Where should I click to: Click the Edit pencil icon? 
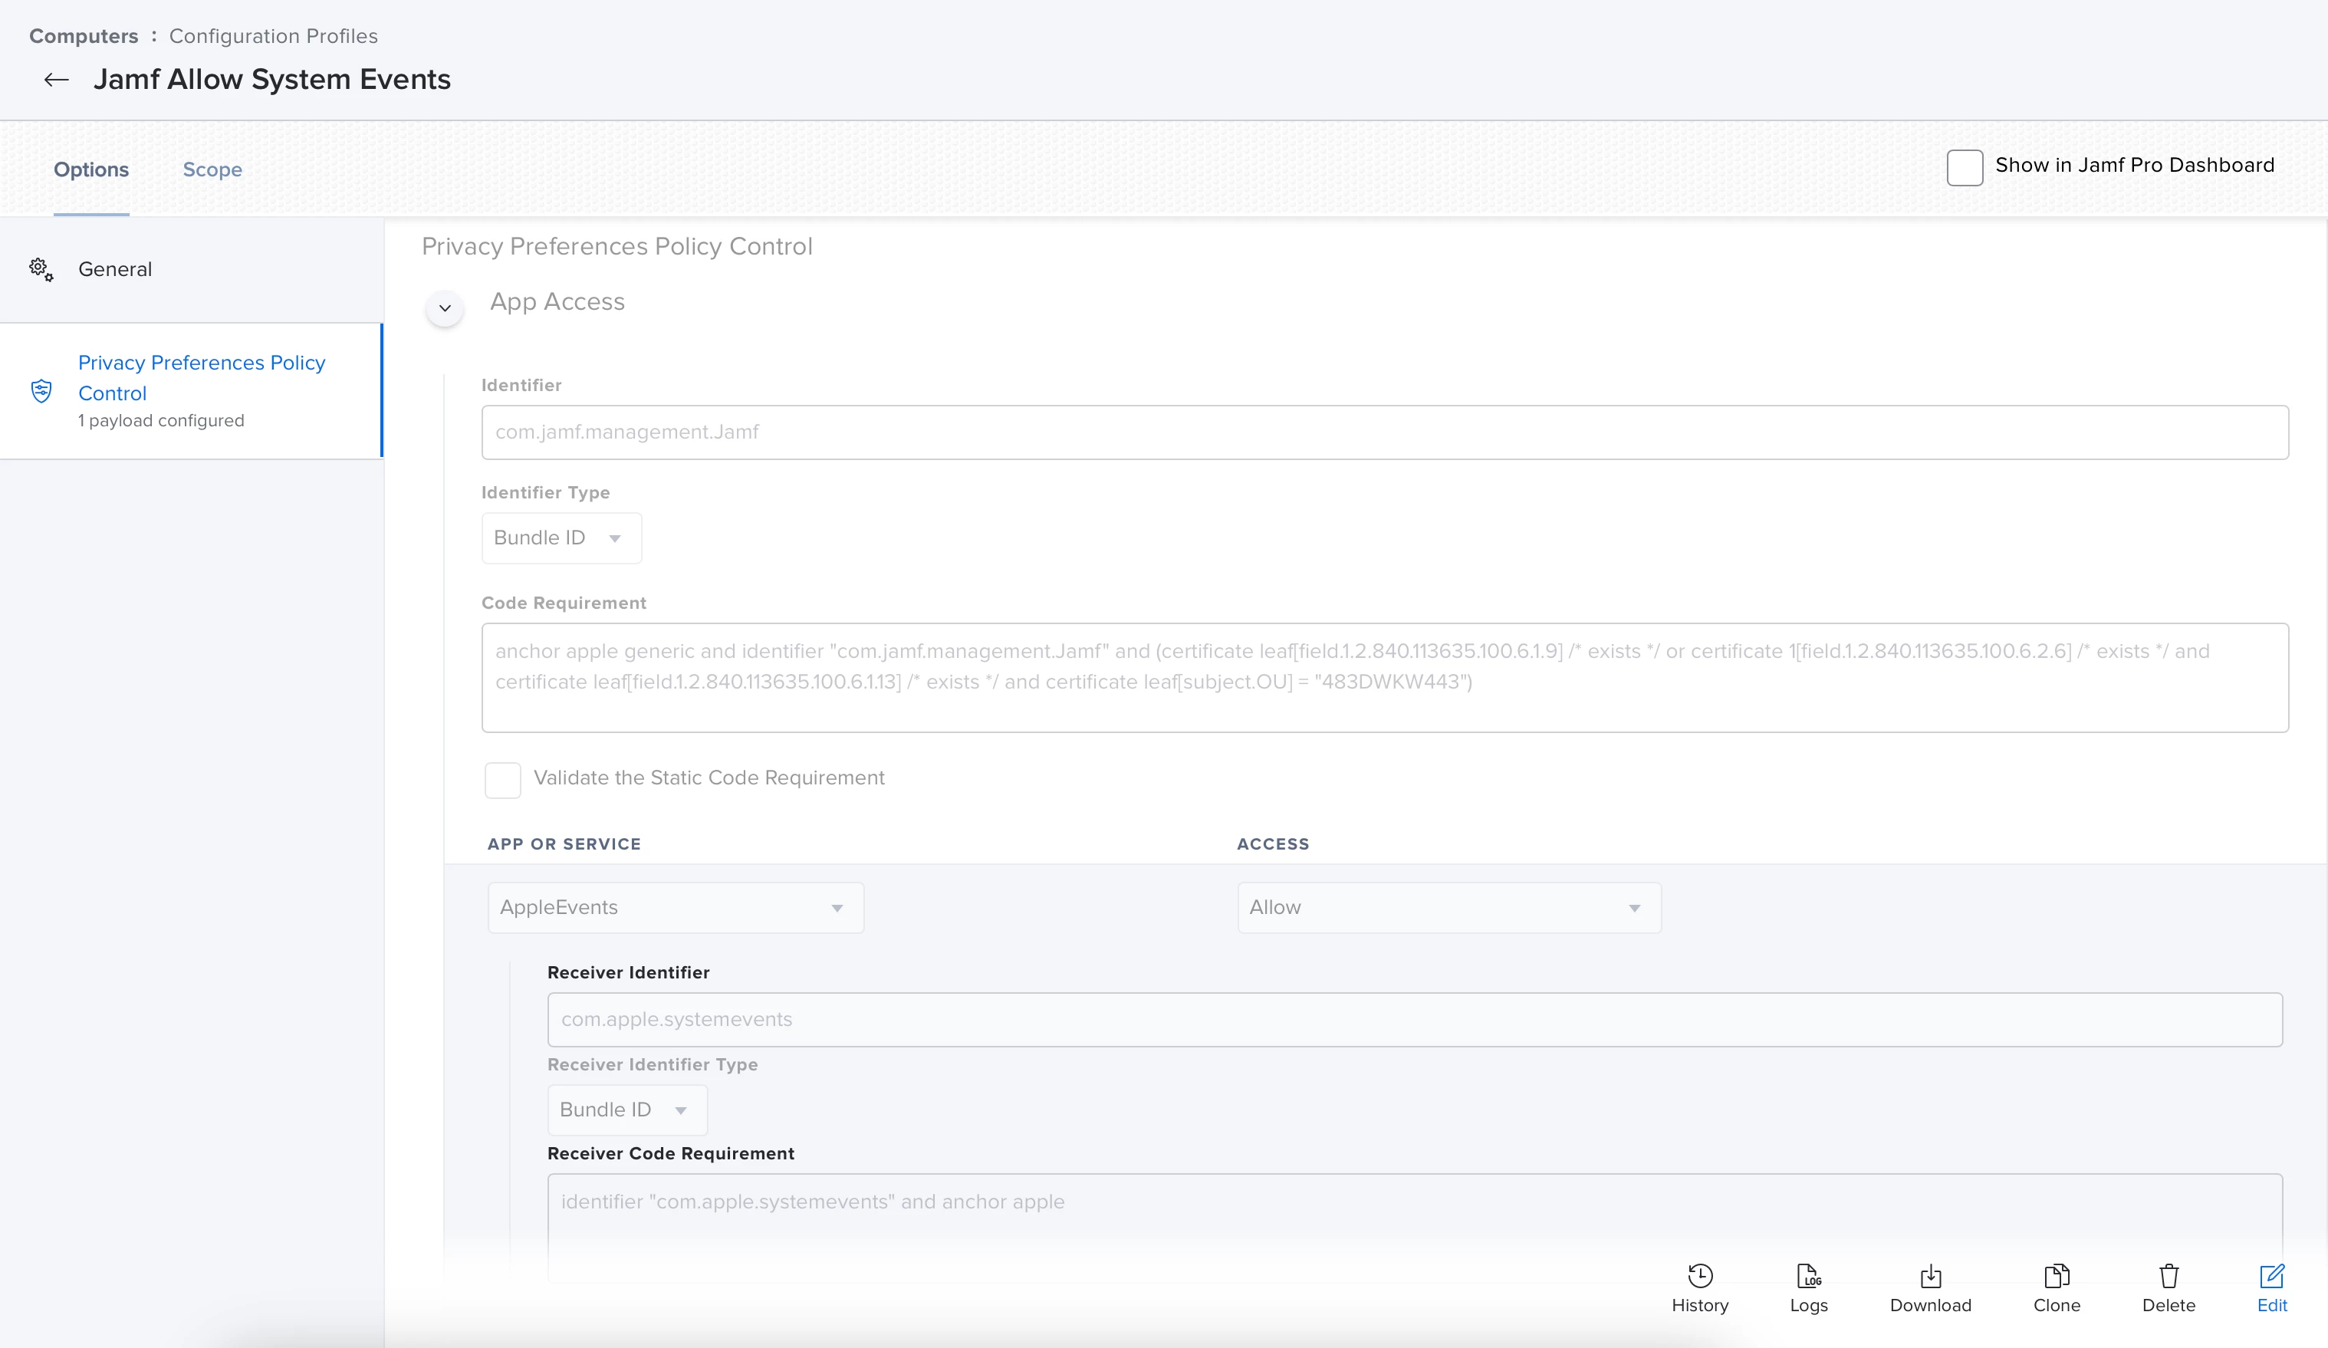click(2272, 1276)
